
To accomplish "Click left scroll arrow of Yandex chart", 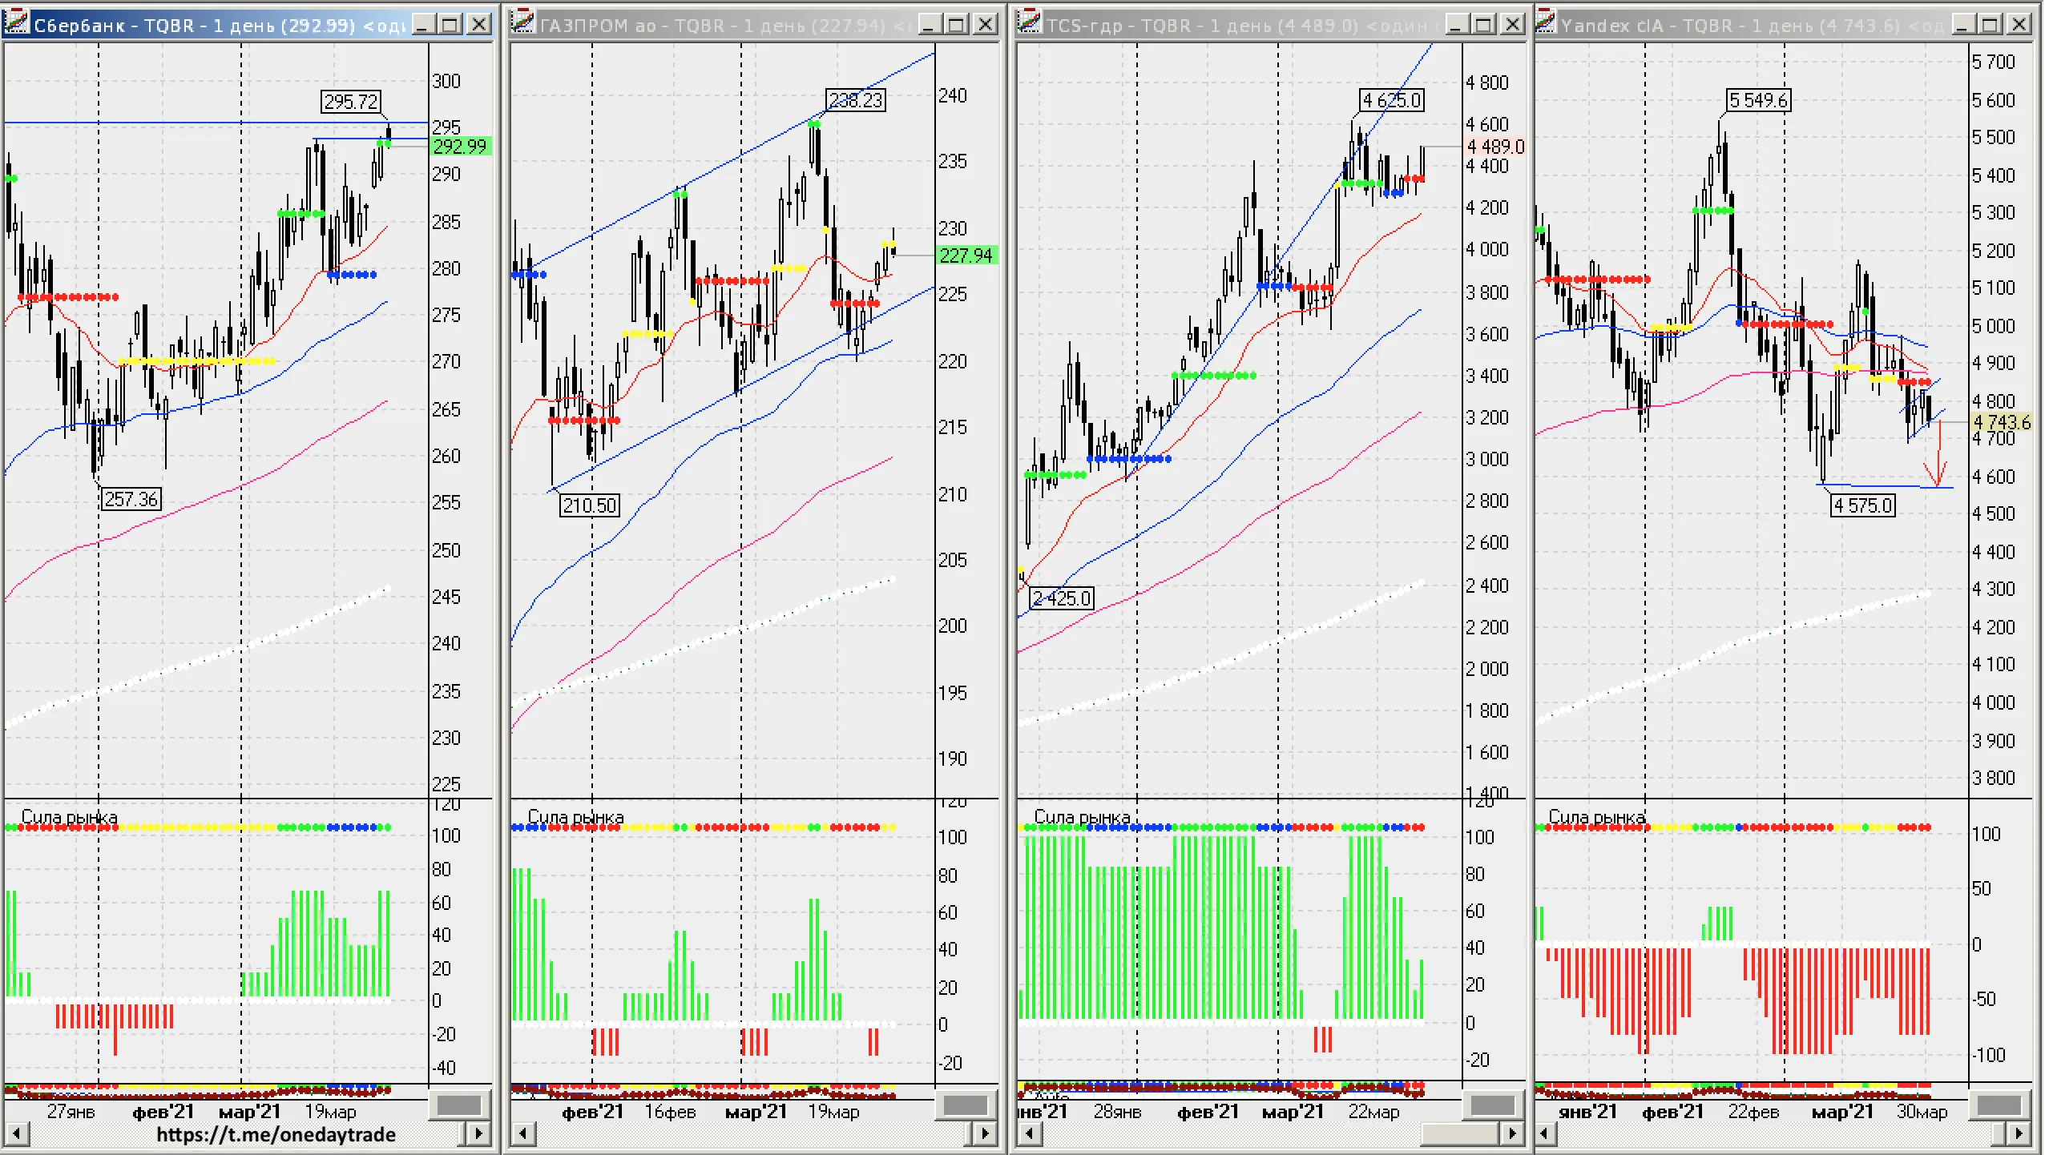I will tap(1546, 1133).
